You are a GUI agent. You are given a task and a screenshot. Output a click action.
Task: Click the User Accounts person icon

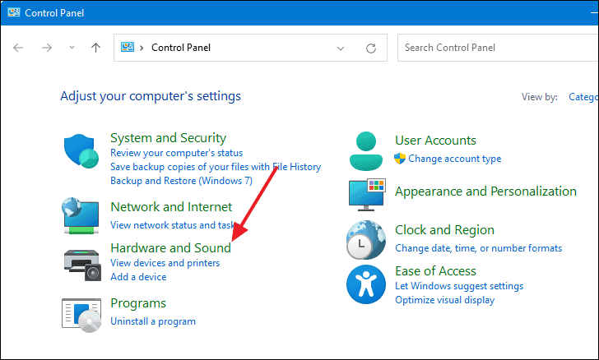pos(366,151)
